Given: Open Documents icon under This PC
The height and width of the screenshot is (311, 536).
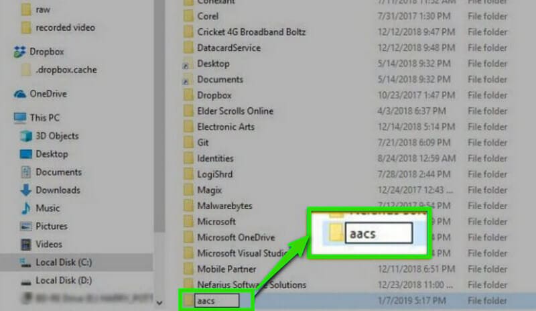Looking at the screenshot, I should point(26,172).
